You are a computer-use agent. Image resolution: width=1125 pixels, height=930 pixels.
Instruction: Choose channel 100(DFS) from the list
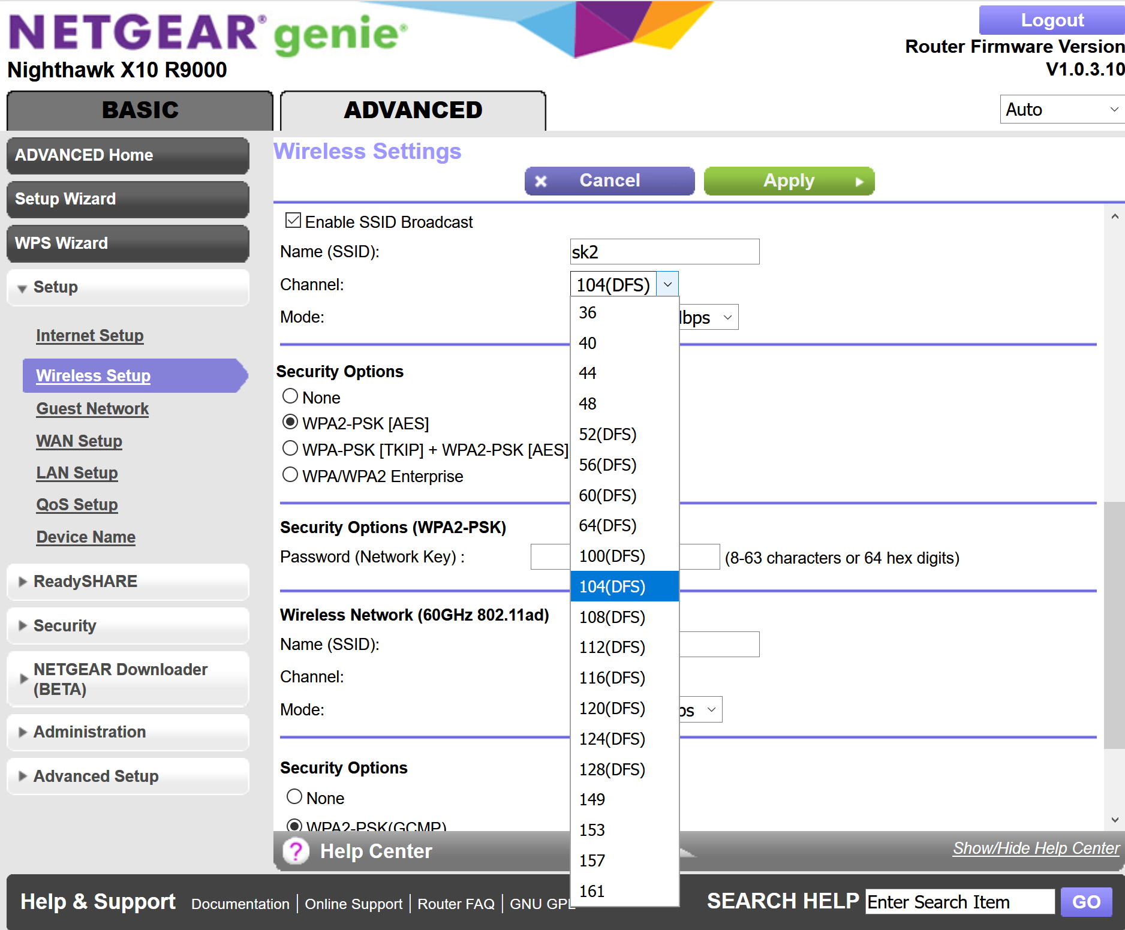[x=624, y=556]
